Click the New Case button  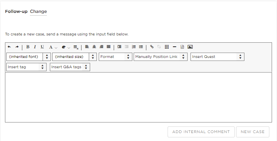coord(253,132)
